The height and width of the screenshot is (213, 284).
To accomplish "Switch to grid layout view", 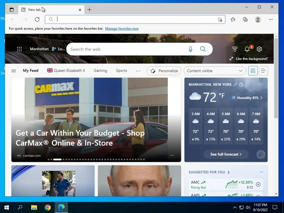I will [x=253, y=71].
